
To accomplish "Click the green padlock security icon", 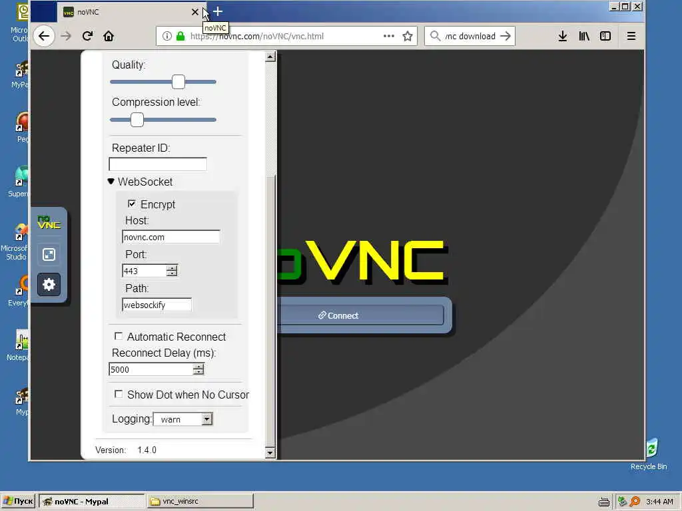I will tap(180, 36).
